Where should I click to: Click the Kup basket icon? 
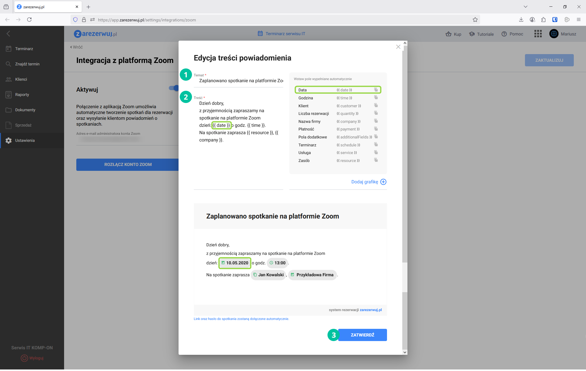click(x=448, y=34)
